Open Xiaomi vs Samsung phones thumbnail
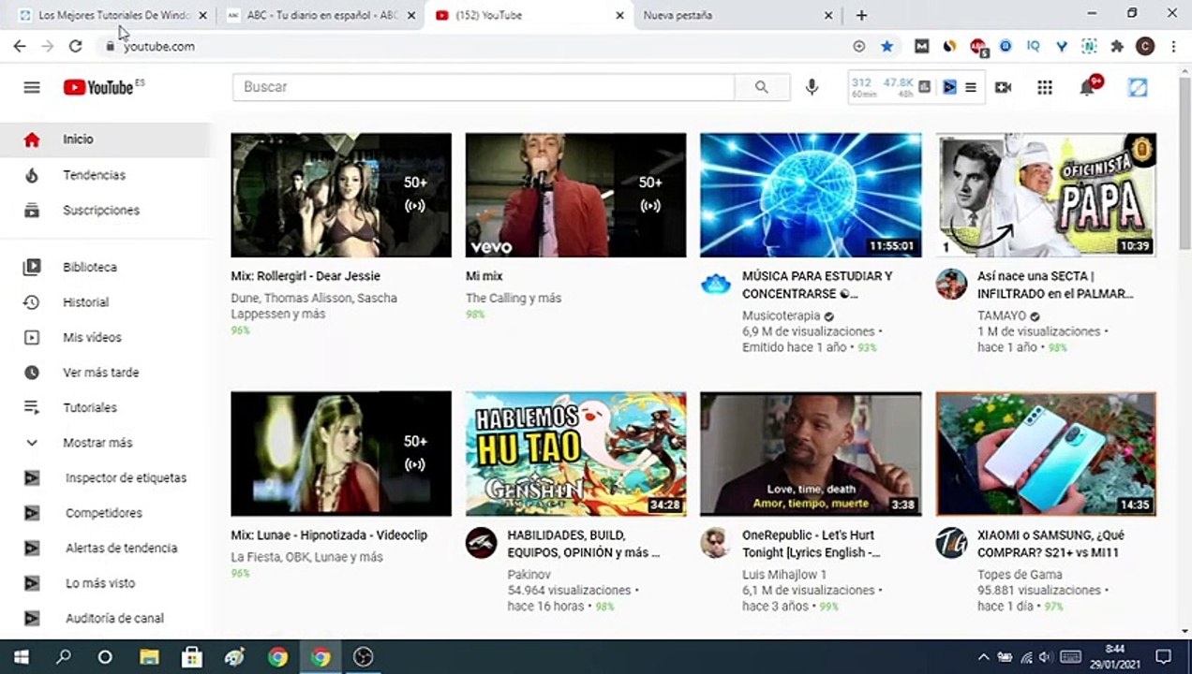Image resolution: width=1192 pixels, height=674 pixels. 1046,454
